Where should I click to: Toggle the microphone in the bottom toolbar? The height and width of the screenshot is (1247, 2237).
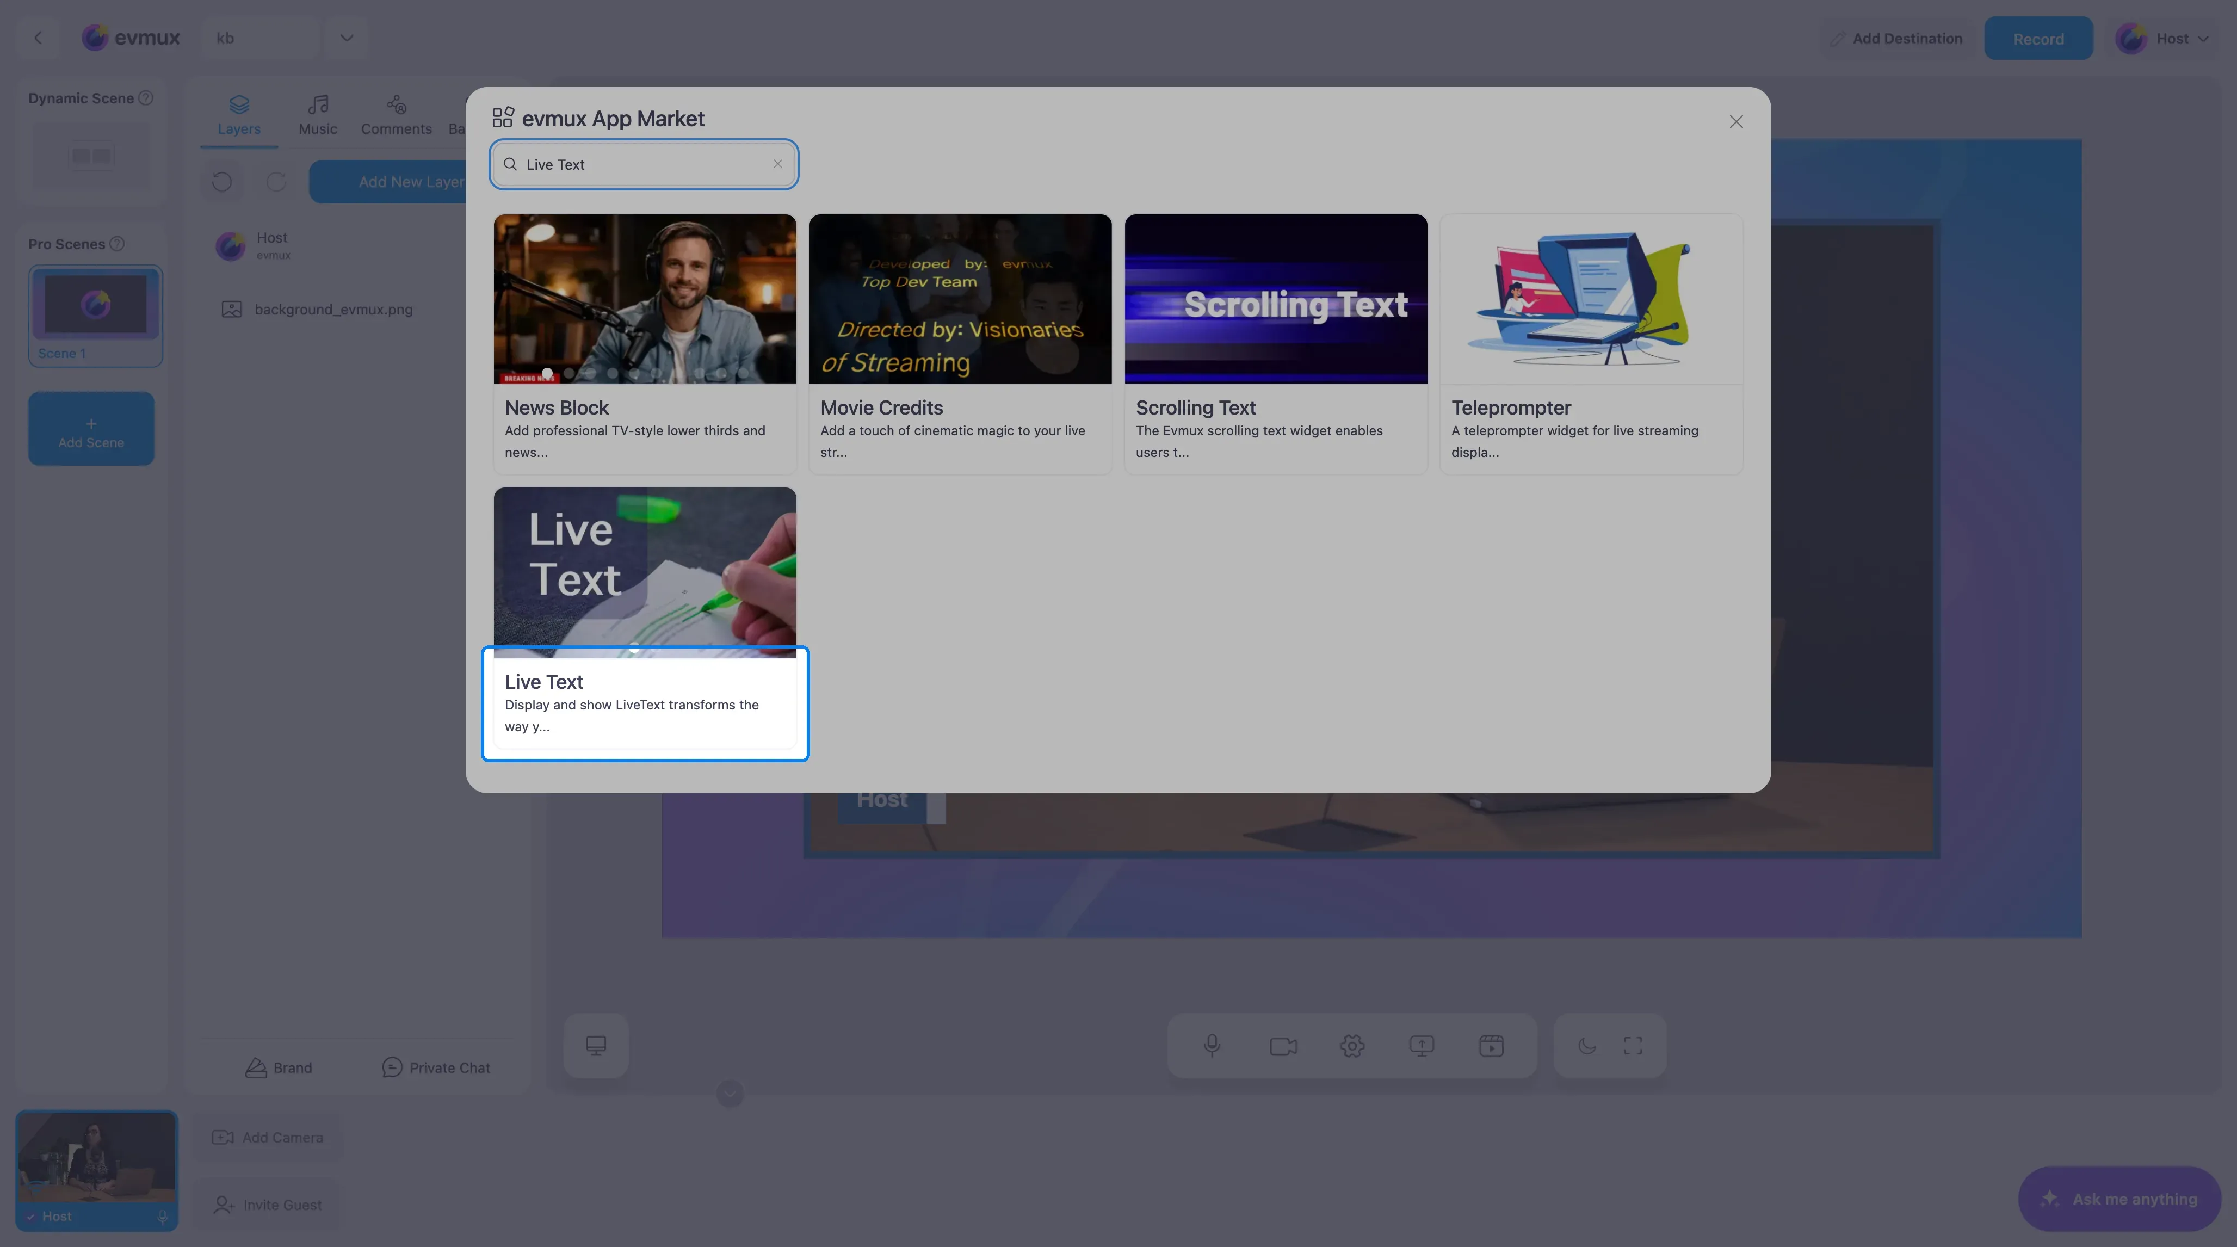point(1212,1046)
